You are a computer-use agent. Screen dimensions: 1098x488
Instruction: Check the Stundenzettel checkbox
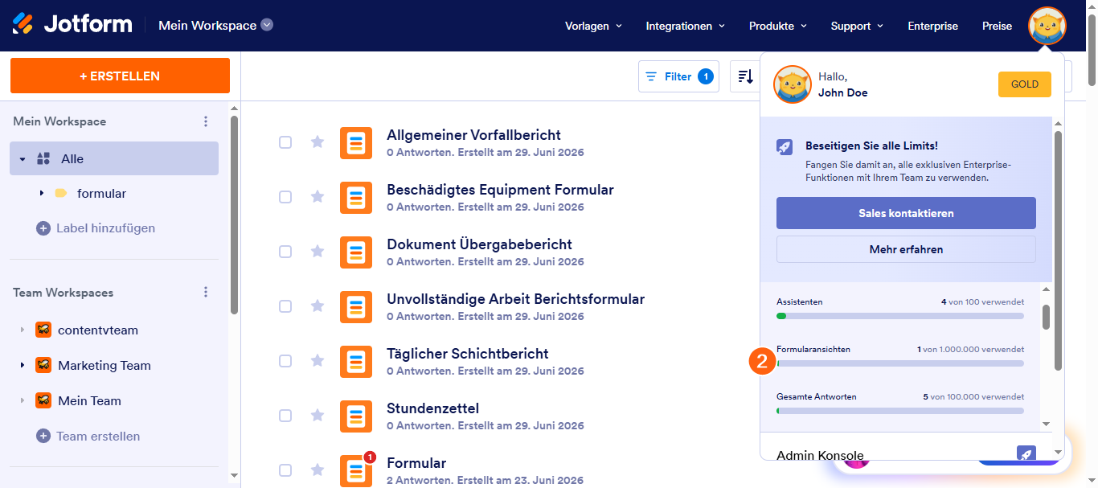285,416
